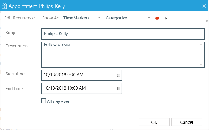The image size is (209, 130).
Task: Close the Appointment dialog window
Action: tap(204, 6)
